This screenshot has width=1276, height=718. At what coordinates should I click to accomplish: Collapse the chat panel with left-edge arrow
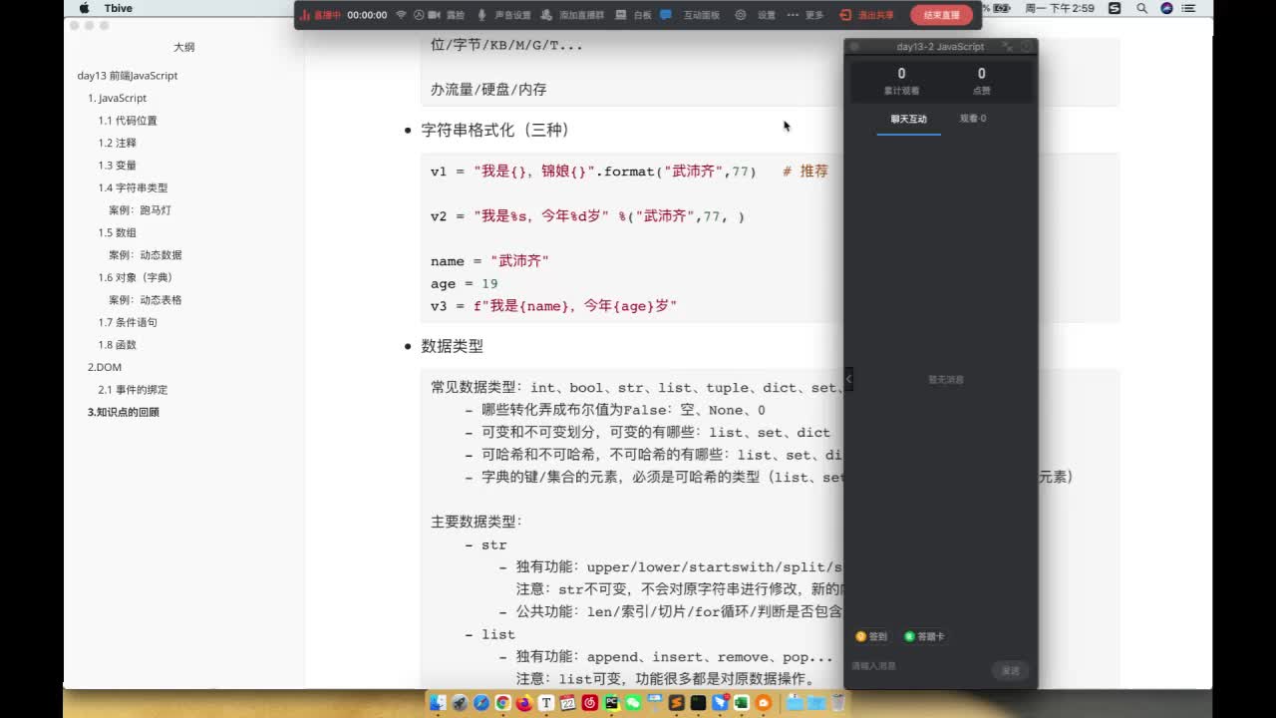pyautogui.click(x=848, y=379)
